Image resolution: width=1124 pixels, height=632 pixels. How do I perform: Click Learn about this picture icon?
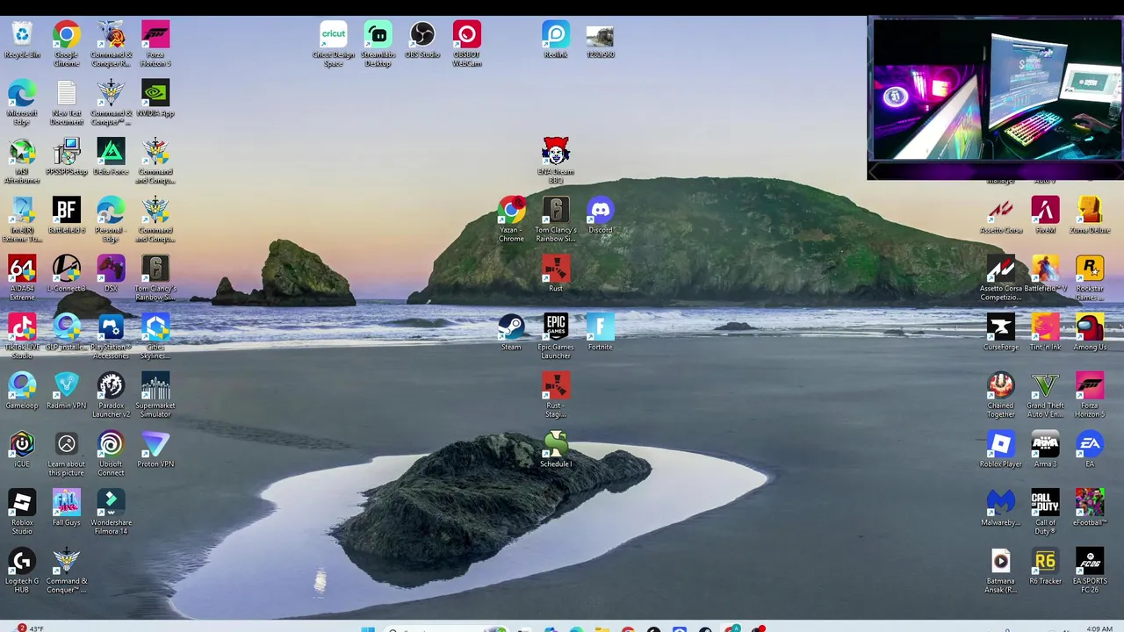click(67, 454)
